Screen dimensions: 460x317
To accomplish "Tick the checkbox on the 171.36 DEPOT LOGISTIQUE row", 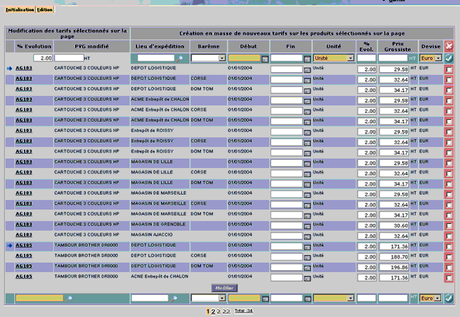I will pyautogui.click(x=449, y=246).
